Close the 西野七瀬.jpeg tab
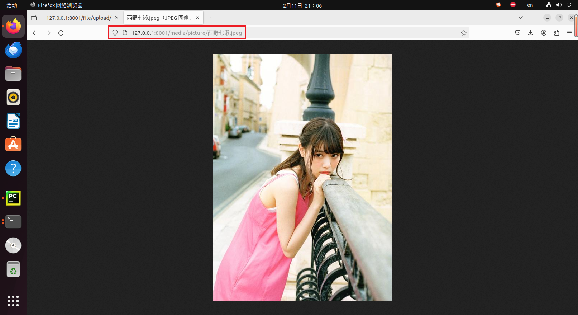 (x=197, y=18)
